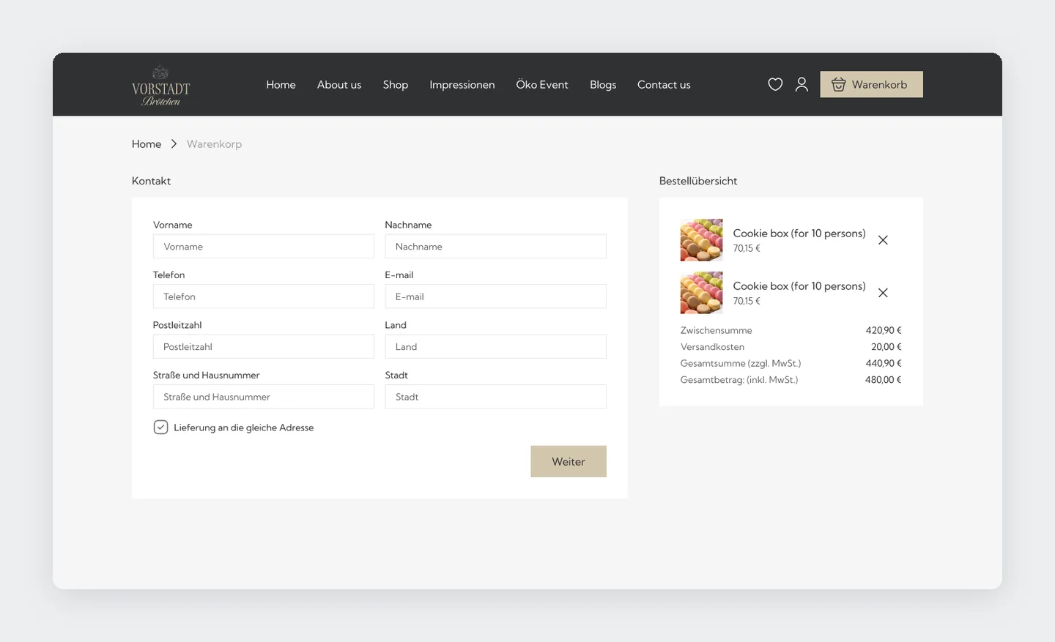
Task: Visit the Blogs page
Action: pos(603,84)
